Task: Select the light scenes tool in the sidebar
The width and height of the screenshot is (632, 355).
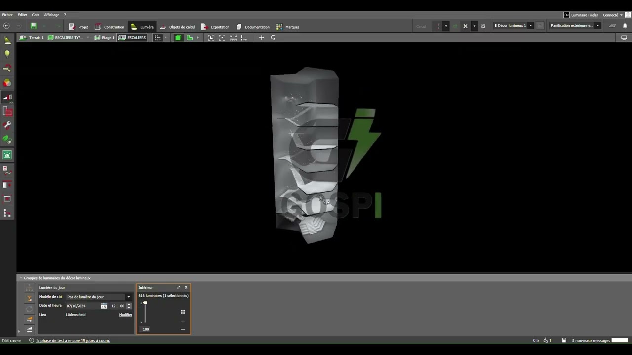Action: (x=7, y=97)
